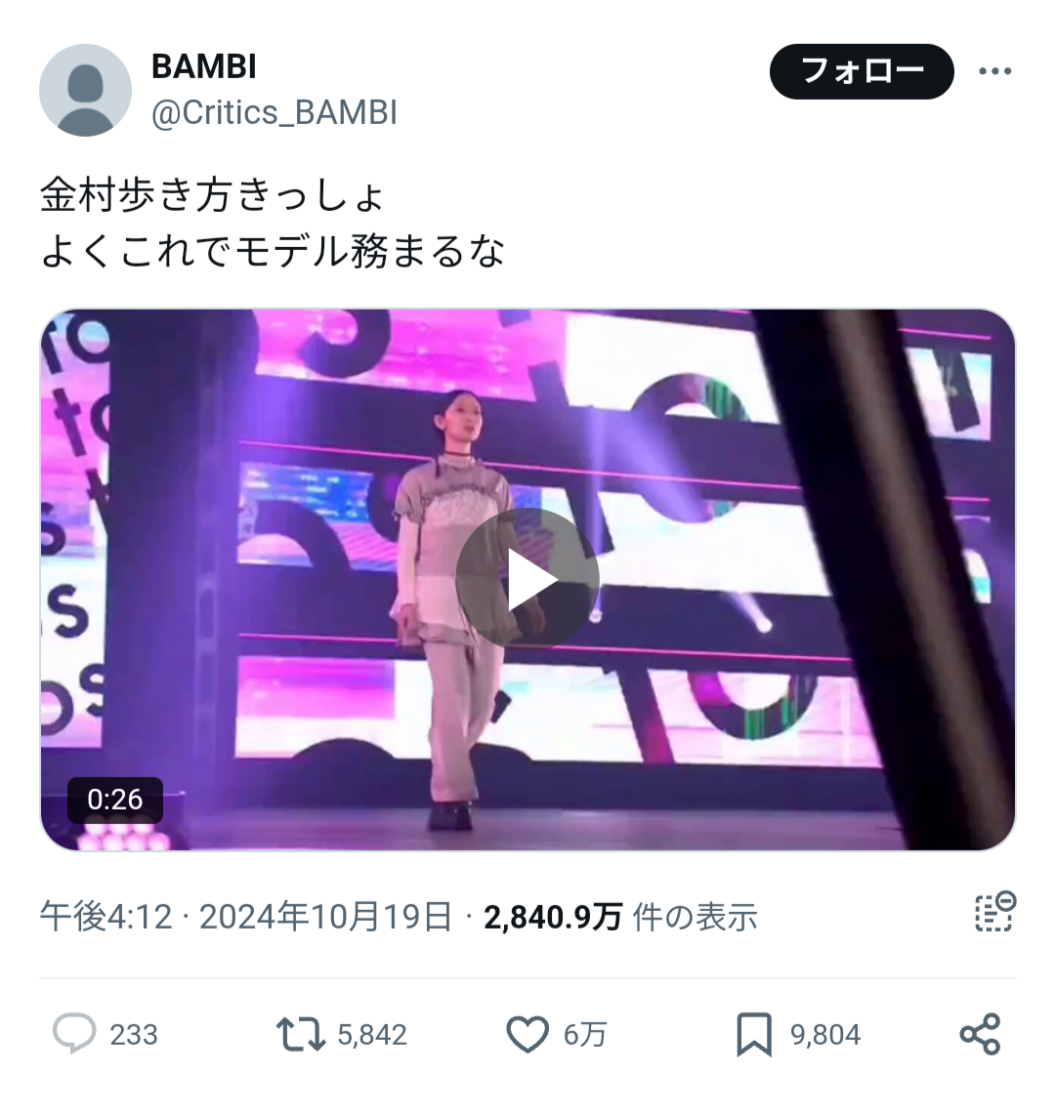Click the 2,840.9万 view count
1055x1115 pixels.
[553, 917]
